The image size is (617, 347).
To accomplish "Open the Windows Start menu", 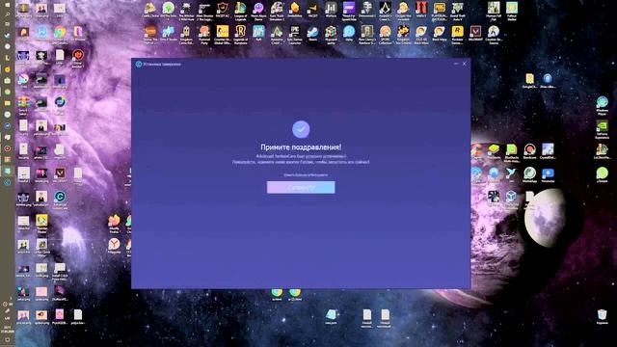I will pyautogui.click(x=8, y=4).
